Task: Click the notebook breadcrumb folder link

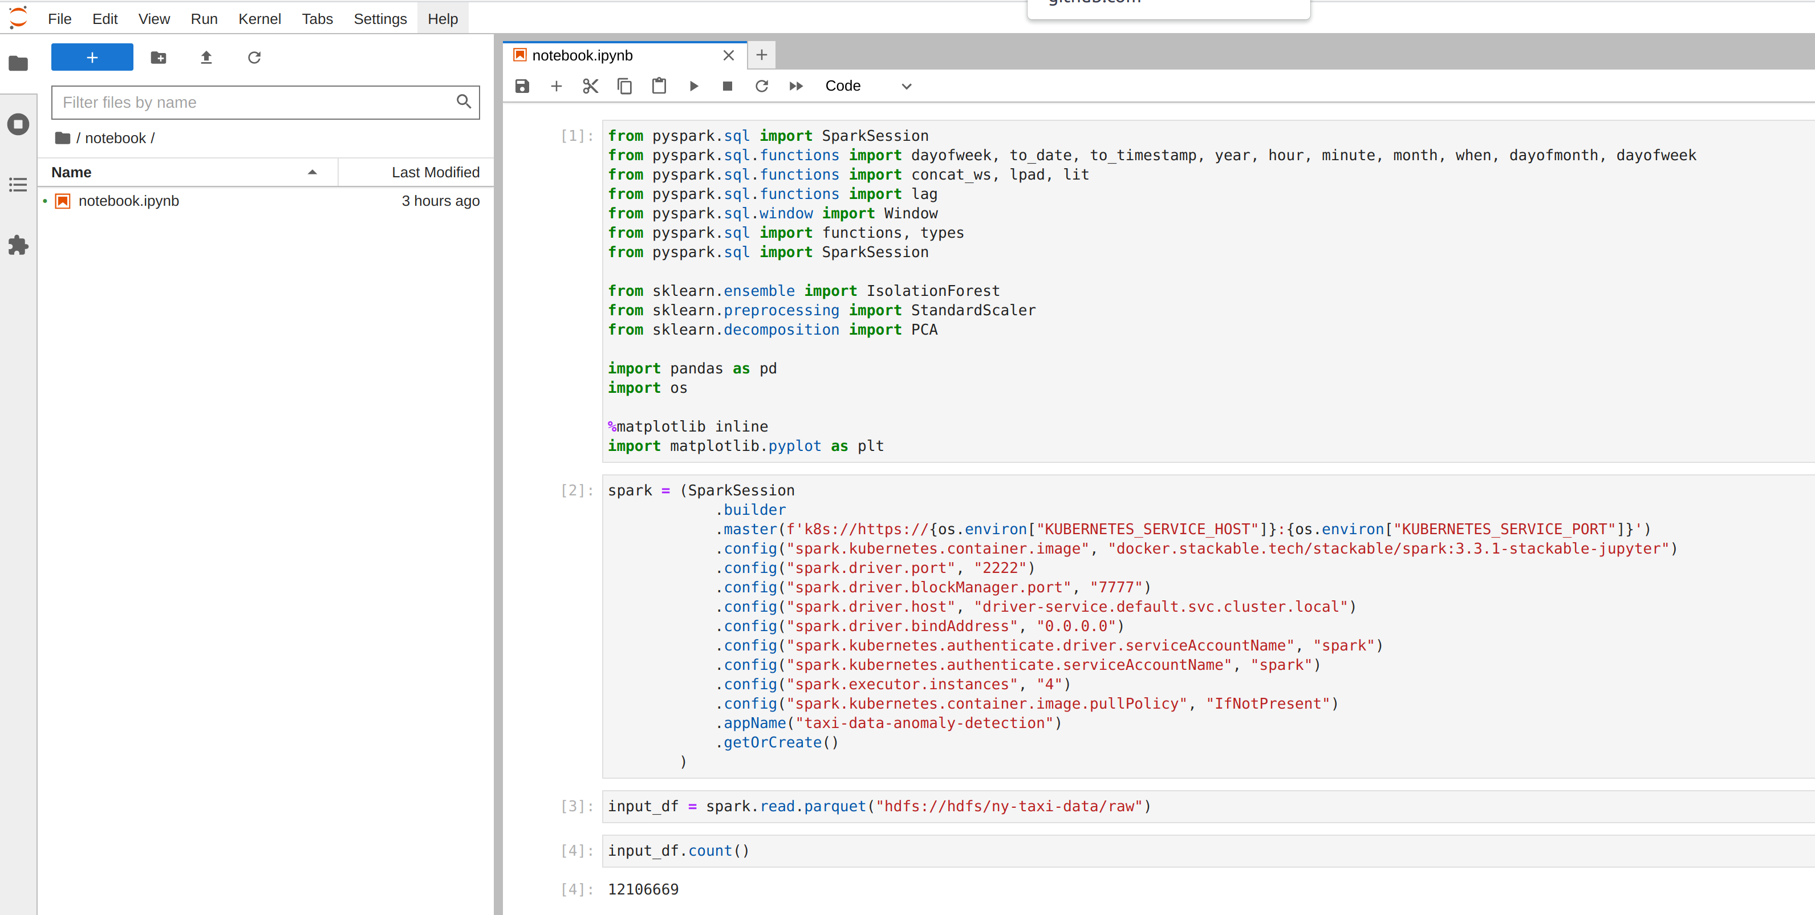Action: pos(115,137)
